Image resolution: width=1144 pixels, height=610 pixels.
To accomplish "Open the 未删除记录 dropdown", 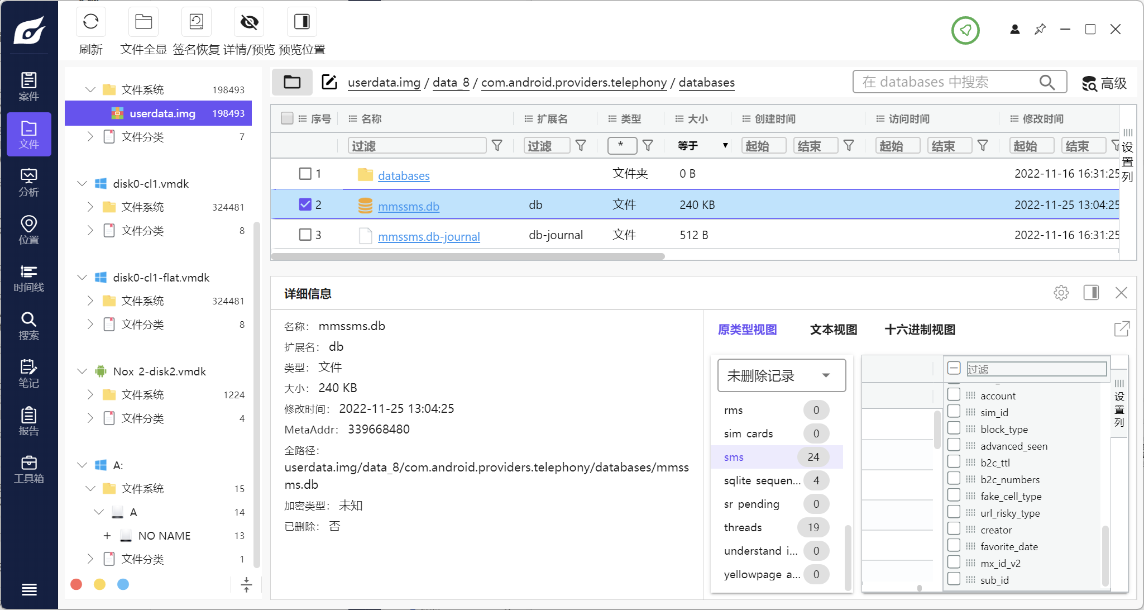I will point(781,375).
